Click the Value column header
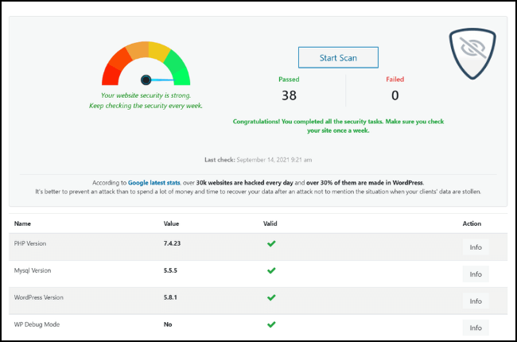Screen dimensions: 517x342 pos(172,224)
